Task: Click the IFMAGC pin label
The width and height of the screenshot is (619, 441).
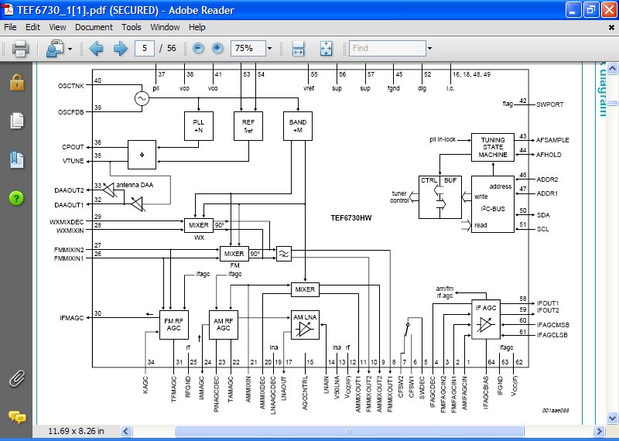Action: pos(72,318)
